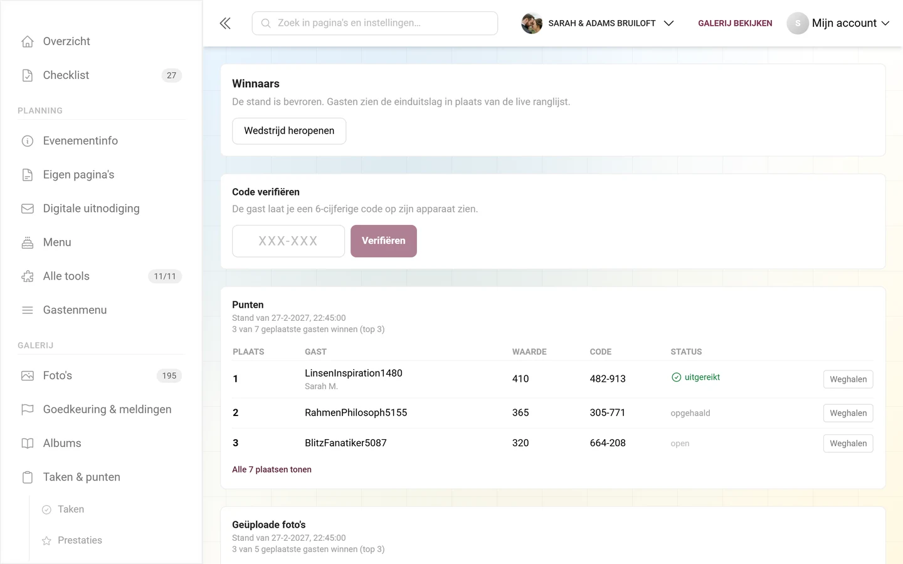Collapse sidebar with double-chevron icon
This screenshot has height=564, width=903.
[225, 23]
